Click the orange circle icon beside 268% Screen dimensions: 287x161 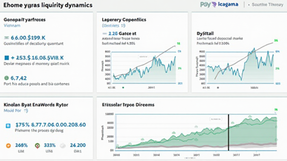tap(8, 145)
